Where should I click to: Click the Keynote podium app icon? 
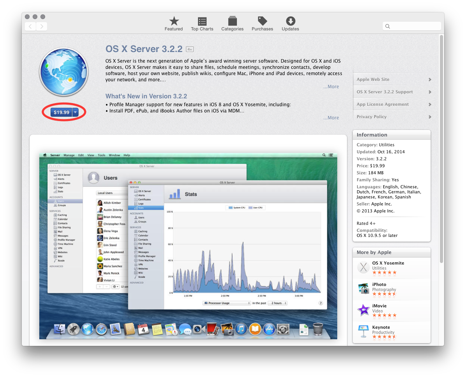(363, 331)
